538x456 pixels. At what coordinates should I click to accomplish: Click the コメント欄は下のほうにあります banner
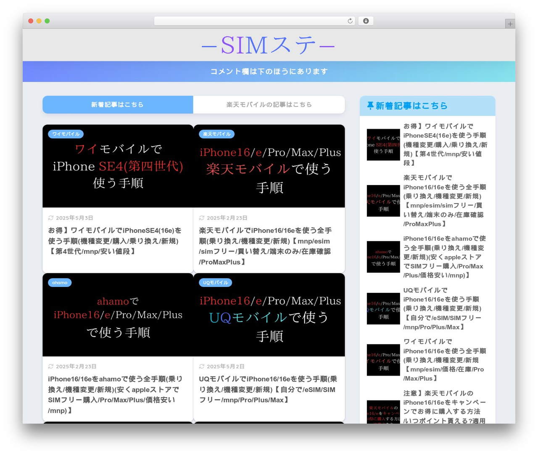(269, 72)
